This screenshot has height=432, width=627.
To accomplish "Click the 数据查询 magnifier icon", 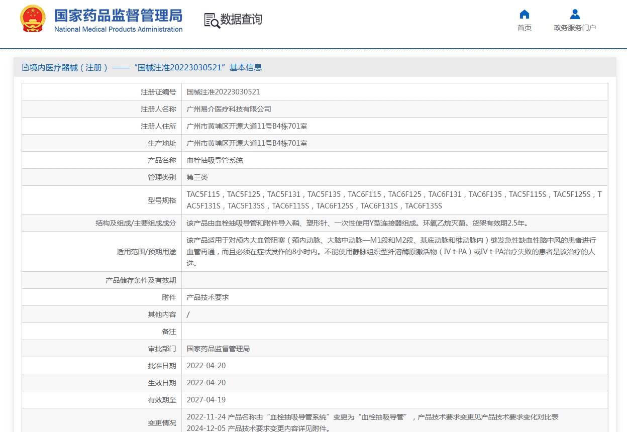I will (x=212, y=20).
